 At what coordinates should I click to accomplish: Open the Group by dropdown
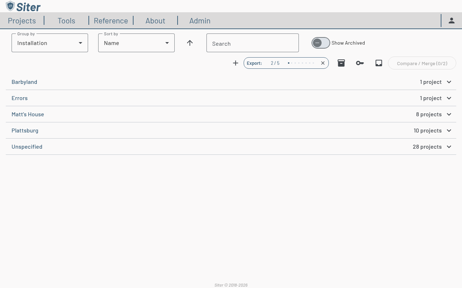coord(50,43)
